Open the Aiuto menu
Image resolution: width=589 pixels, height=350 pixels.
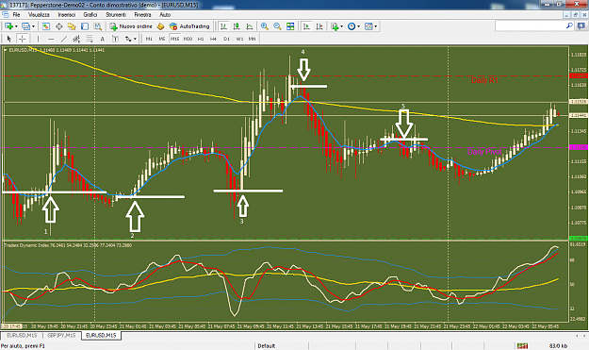coord(165,15)
